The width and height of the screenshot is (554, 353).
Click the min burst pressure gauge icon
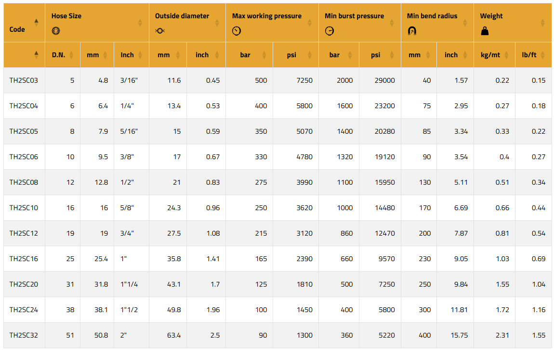tap(330, 31)
